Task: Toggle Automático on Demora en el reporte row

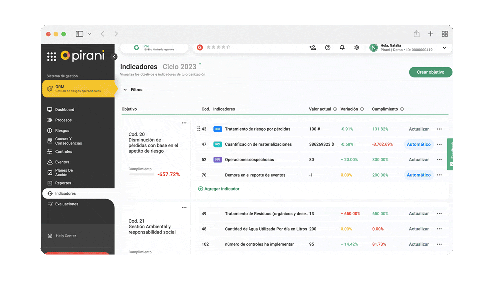Action: tap(418, 175)
